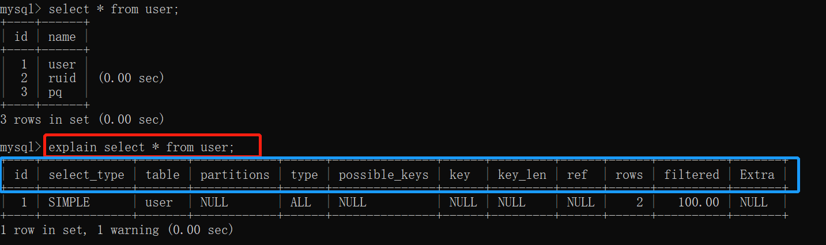
Task: Select the '100.00' filtered value
Action: click(698, 202)
